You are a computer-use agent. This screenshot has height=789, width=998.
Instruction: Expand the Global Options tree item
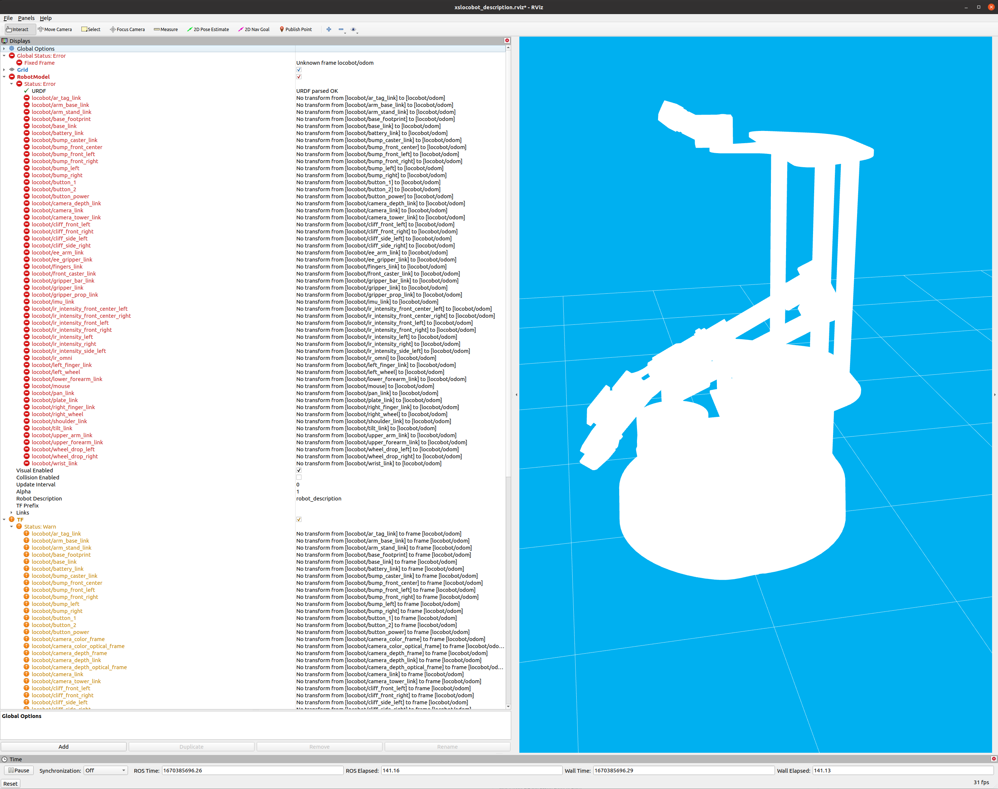point(4,48)
